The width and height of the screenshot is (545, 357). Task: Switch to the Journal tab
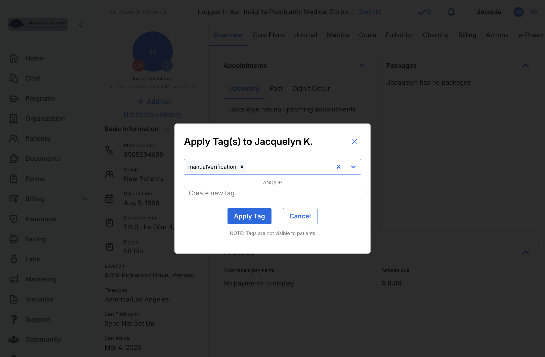[x=306, y=35]
